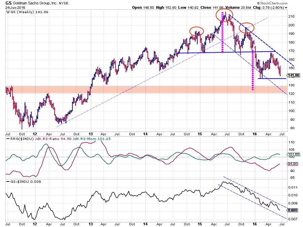Click the 0.008 relative strength value tag
Image resolution: width=303 pixels, height=227 pixels.
click(x=291, y=209)
